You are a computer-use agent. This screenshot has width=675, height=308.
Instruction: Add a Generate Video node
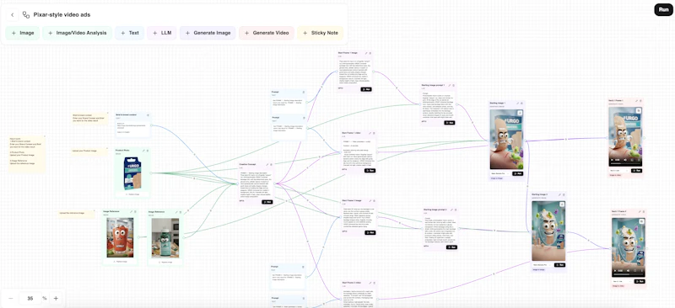click(x=267, y=33)
